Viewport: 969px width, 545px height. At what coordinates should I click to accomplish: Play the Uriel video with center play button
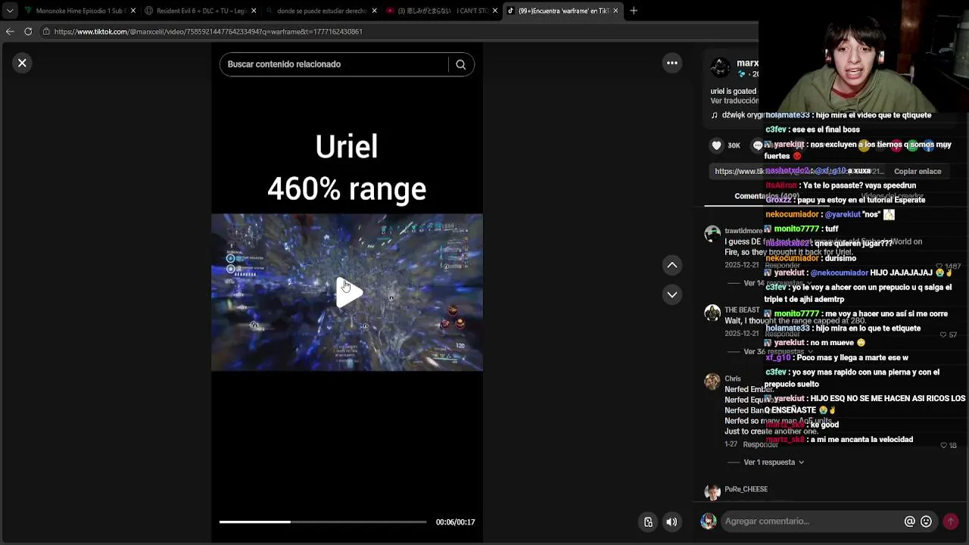point(347,292)
